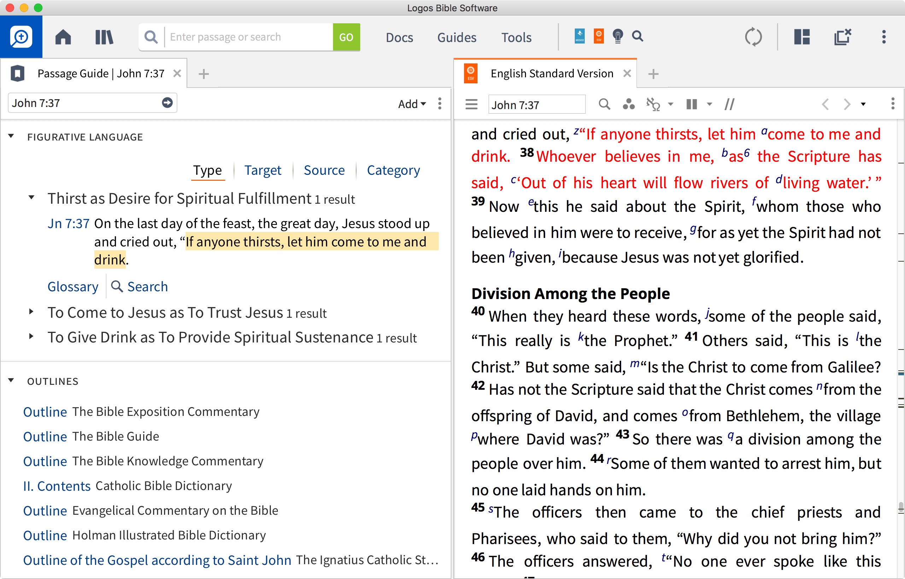Open the navigation history dropdown arrow
Image resolution: width=905 pixels, height=579 pixels.
(863, 104)
